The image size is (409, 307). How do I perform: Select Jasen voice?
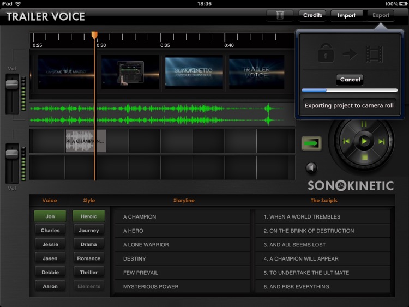click(x=50, y=258)
